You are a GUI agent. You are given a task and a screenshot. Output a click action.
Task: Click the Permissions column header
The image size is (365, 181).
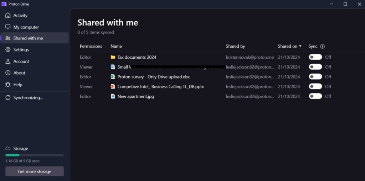click(x=91, y=46)
